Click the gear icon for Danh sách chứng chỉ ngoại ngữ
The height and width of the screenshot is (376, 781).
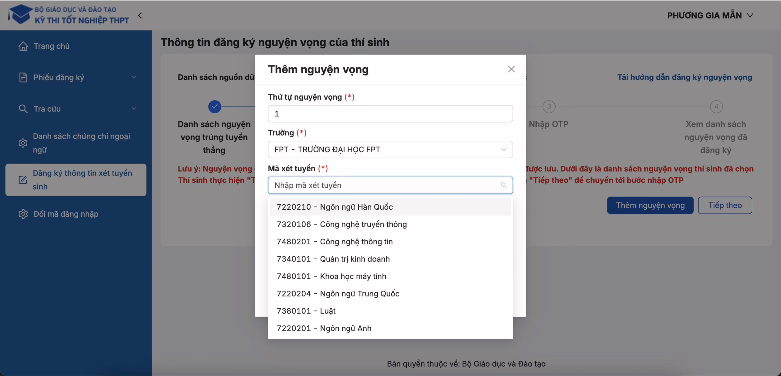pyautogui.click(x=23, y=143)
